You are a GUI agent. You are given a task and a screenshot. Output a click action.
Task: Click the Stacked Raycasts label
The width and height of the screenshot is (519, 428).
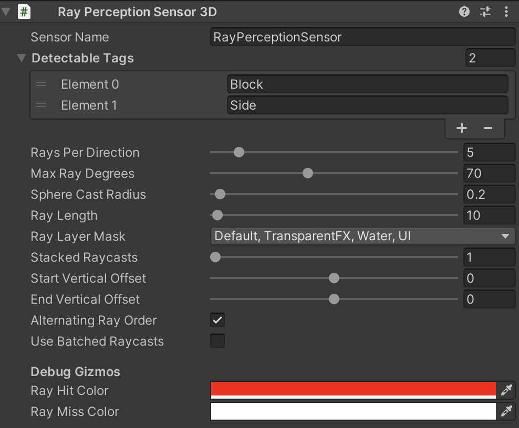pos(84,258)
